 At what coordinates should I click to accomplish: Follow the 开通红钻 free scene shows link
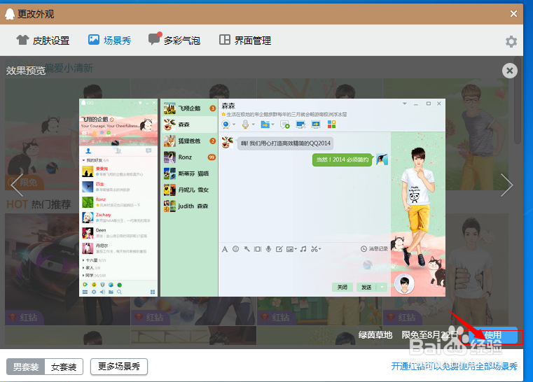454,367
